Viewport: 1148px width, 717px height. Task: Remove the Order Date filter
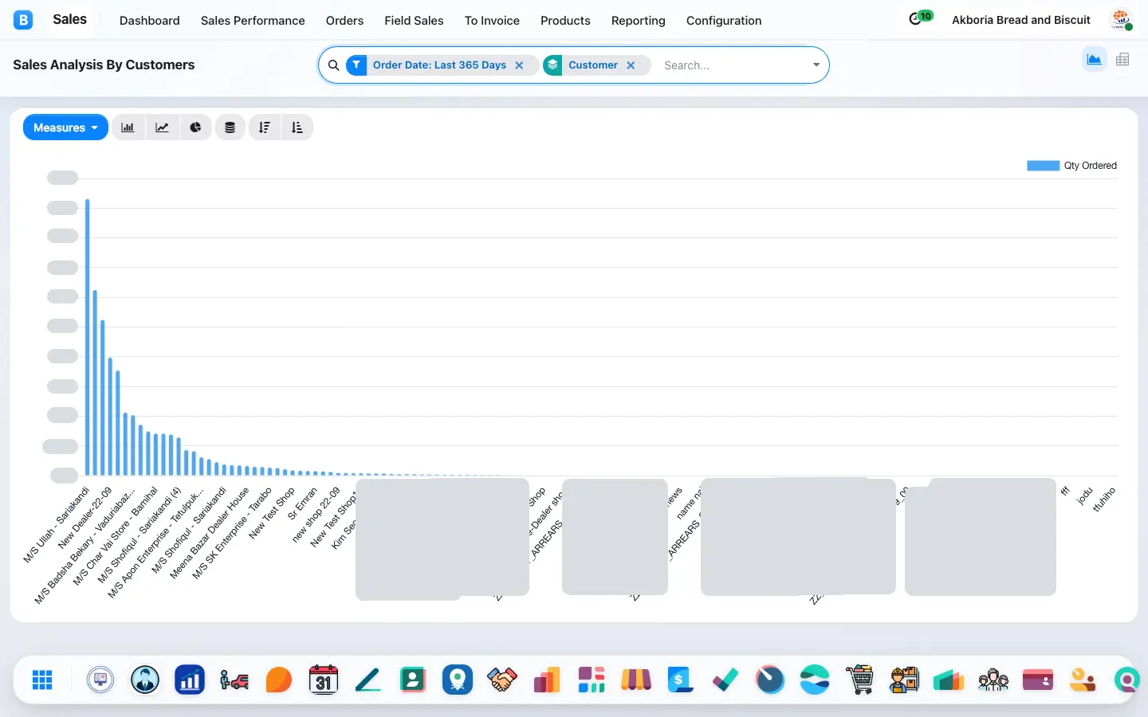pos(519,65)
